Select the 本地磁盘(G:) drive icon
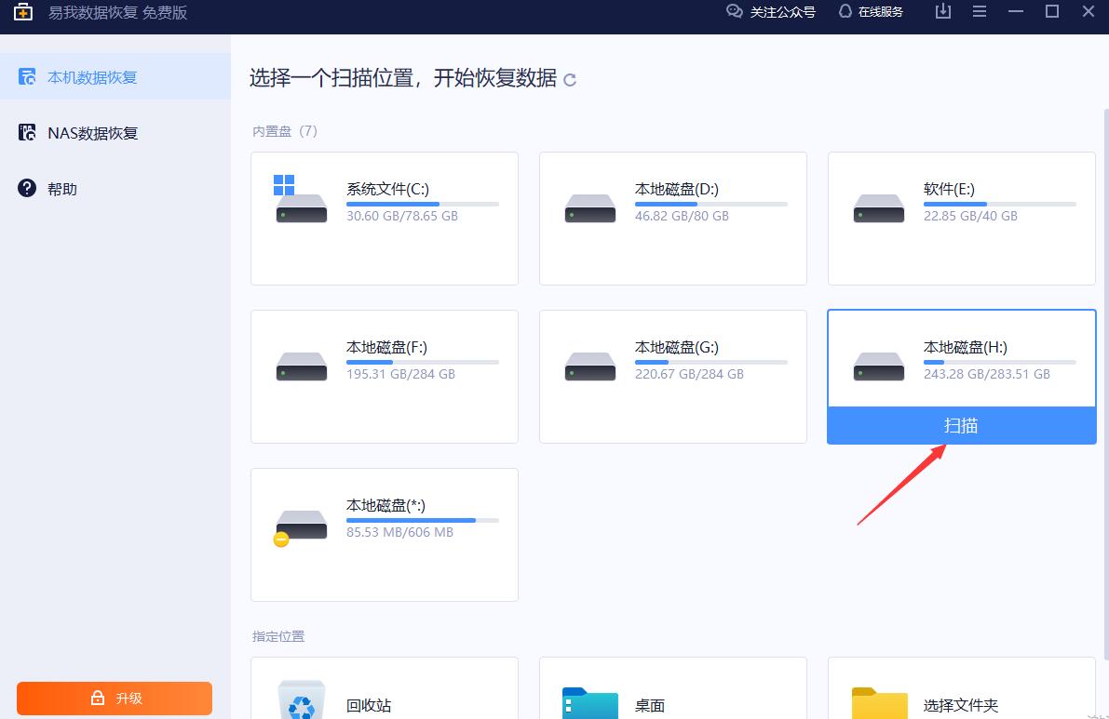Viewport: 1109px width, 719px height. click(x=589, y=366)
